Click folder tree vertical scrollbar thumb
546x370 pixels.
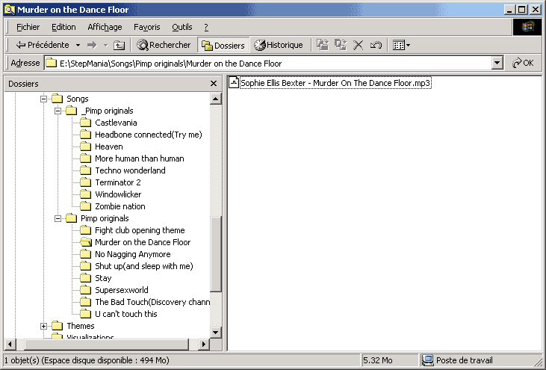216,254
